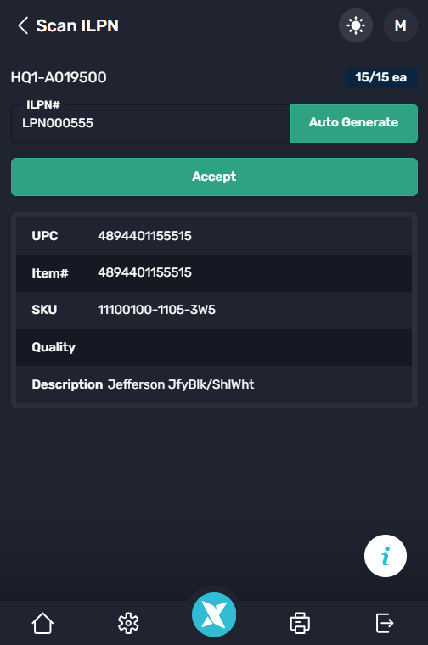
Task: Go back using the left chevron arrow
Action: click(23, 25)
